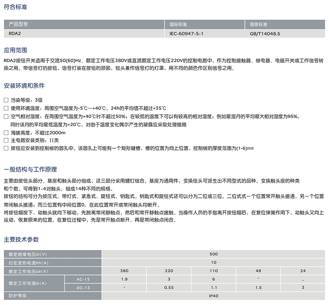
Task: Click the 符合标准 section heading
Action: click(x=15, y=7)
